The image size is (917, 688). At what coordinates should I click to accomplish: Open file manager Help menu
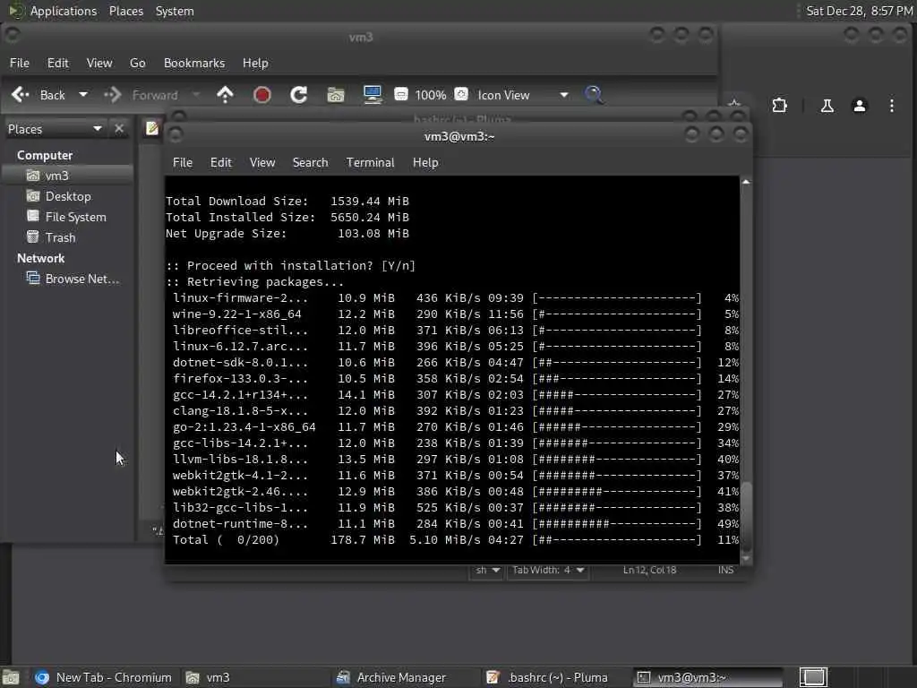(x=255, y=63)
